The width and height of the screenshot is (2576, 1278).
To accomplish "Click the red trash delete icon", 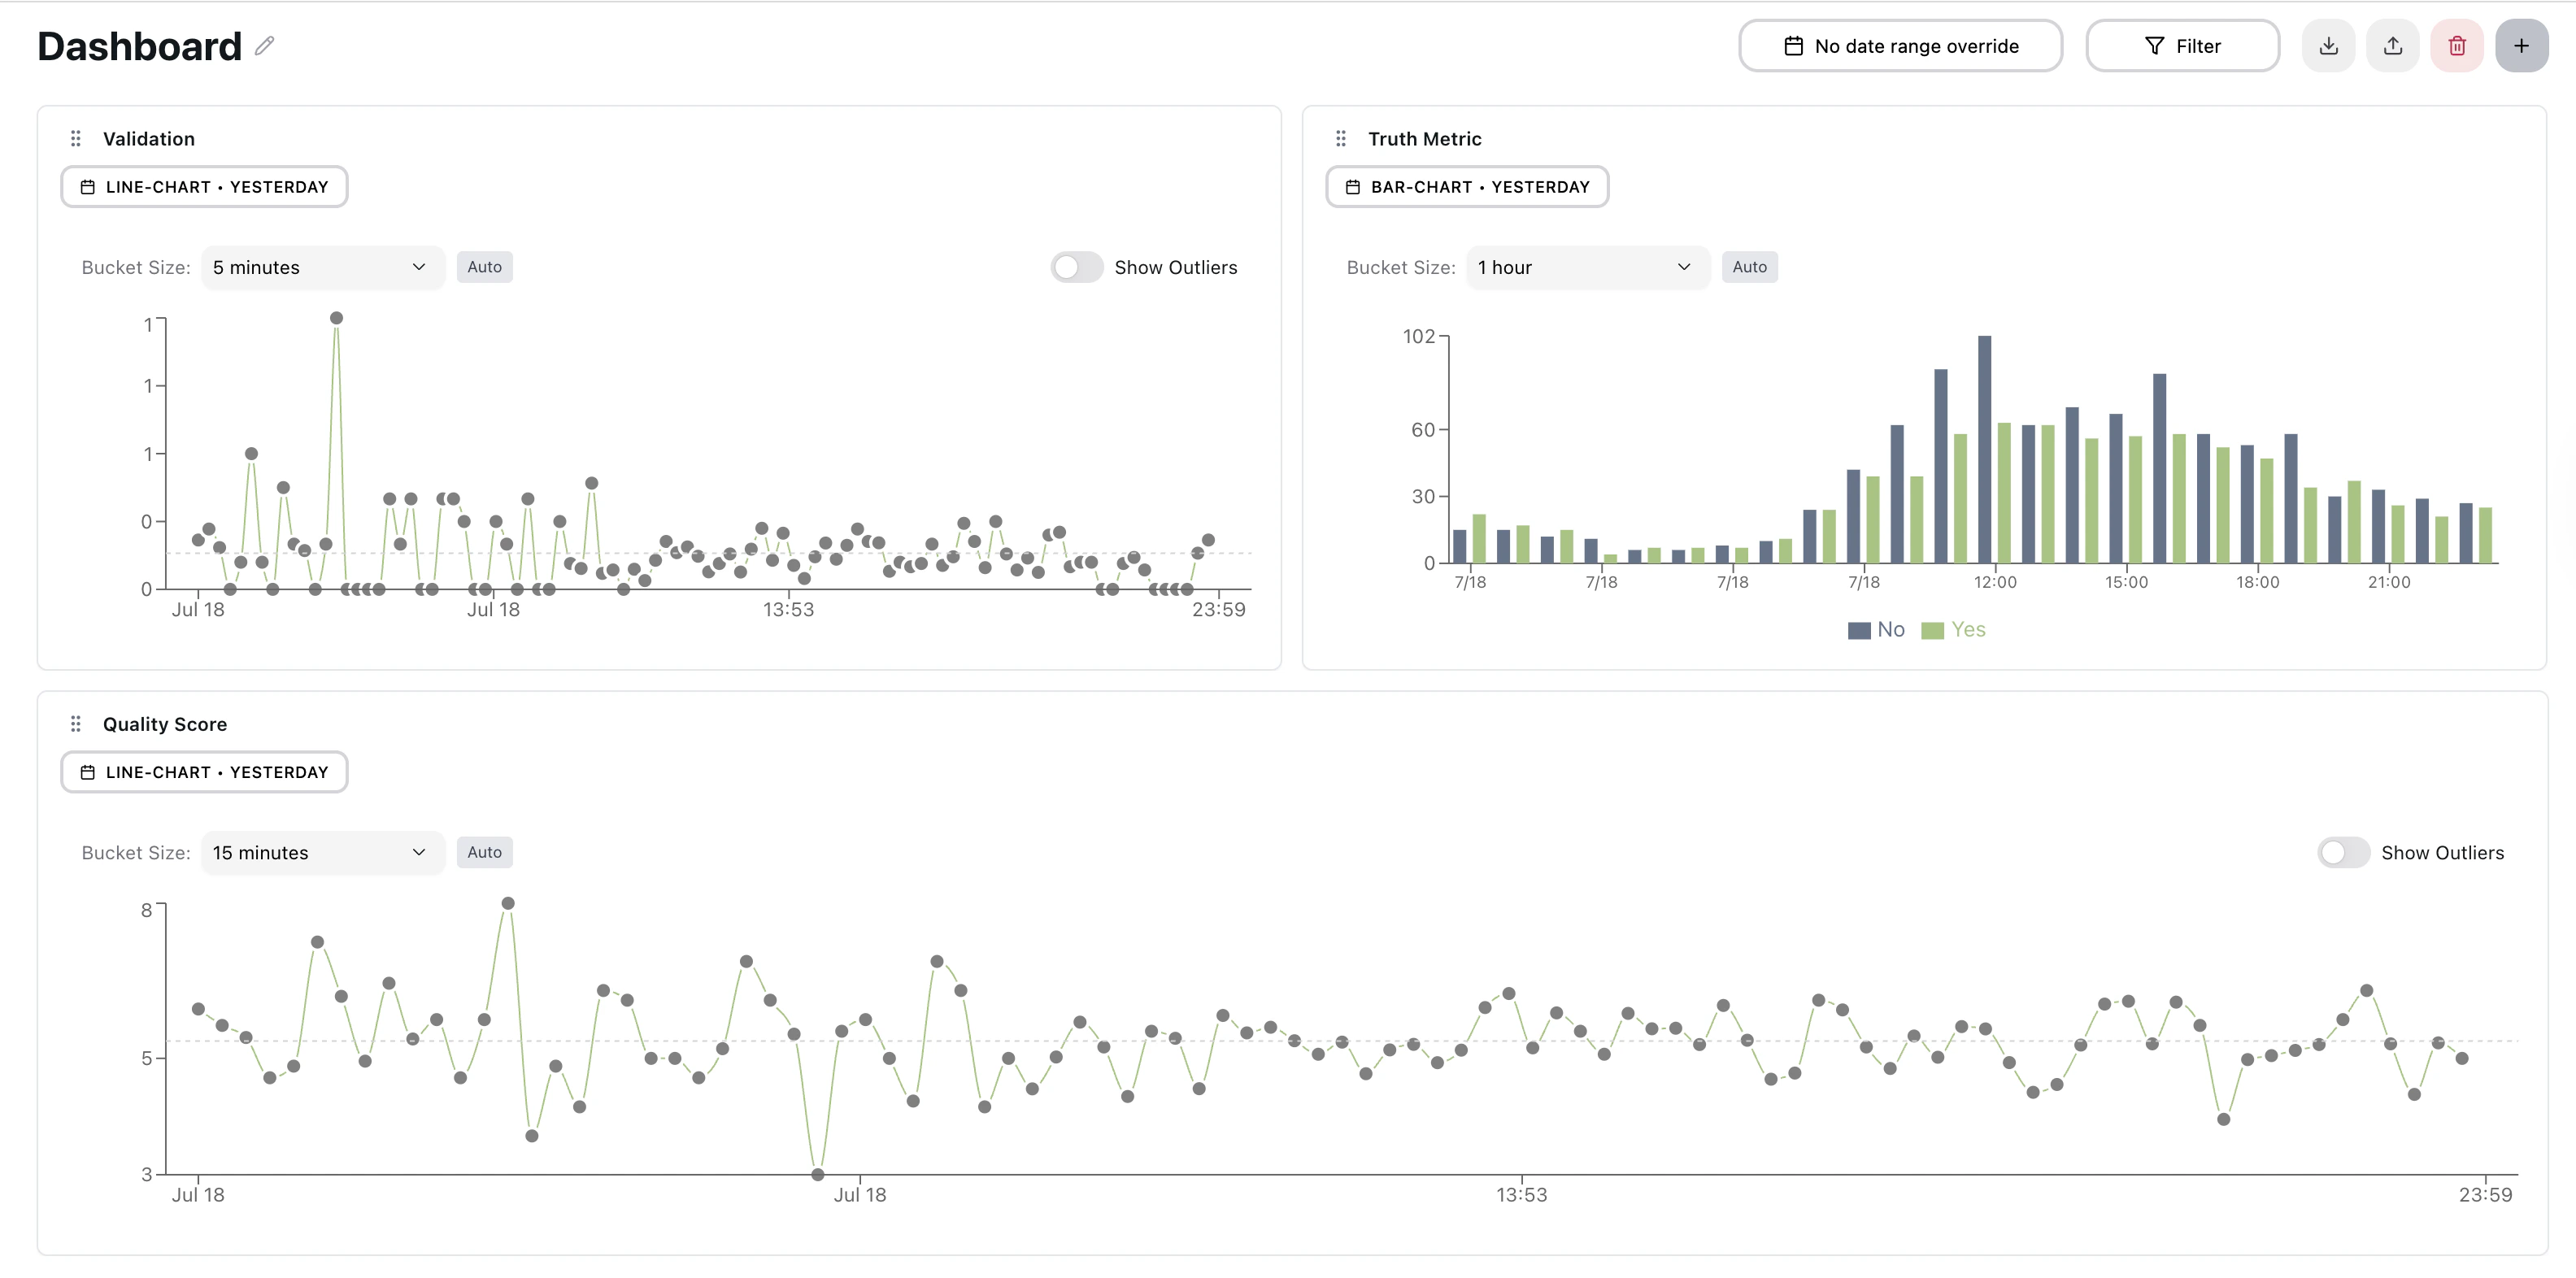I will [x=2458, y=45].
